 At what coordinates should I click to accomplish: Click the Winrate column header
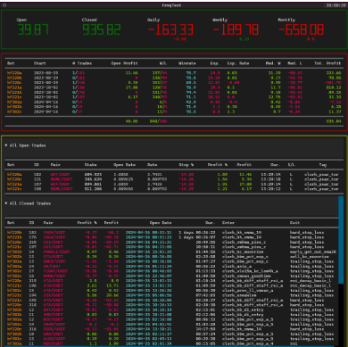[186, 63]
